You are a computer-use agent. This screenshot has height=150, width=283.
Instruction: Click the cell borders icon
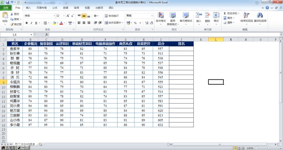(45, 23)
